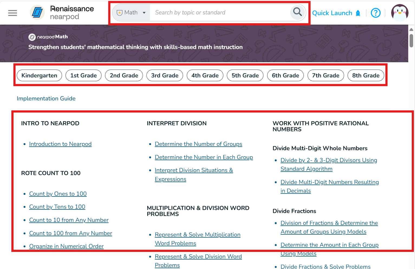Expand the Math subject dropdown arrow
The width and height of the screenshot is (415, 269).
pyautogui.click(x=144, y=13)
